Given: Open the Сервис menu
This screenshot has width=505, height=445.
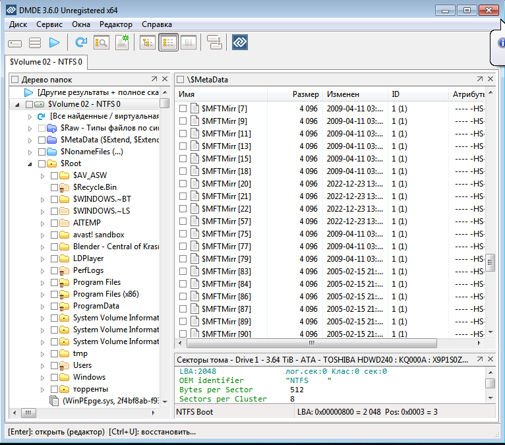Looking at the screenshot, I should (49, 24).
